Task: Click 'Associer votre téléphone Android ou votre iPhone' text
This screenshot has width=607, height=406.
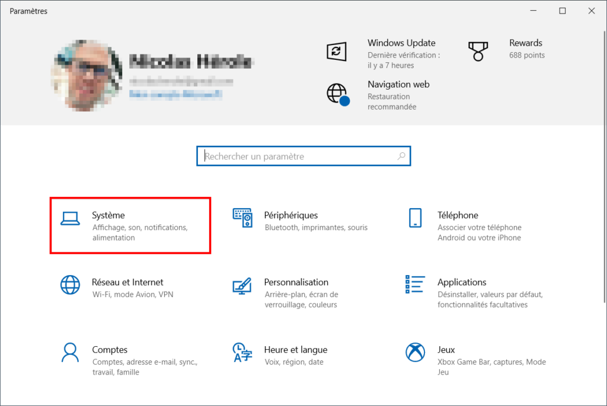Action: pyautogui.click(x=479, y=232)
